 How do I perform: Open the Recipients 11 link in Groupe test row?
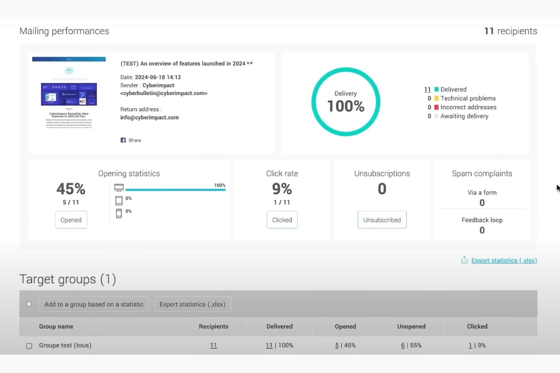213,345
